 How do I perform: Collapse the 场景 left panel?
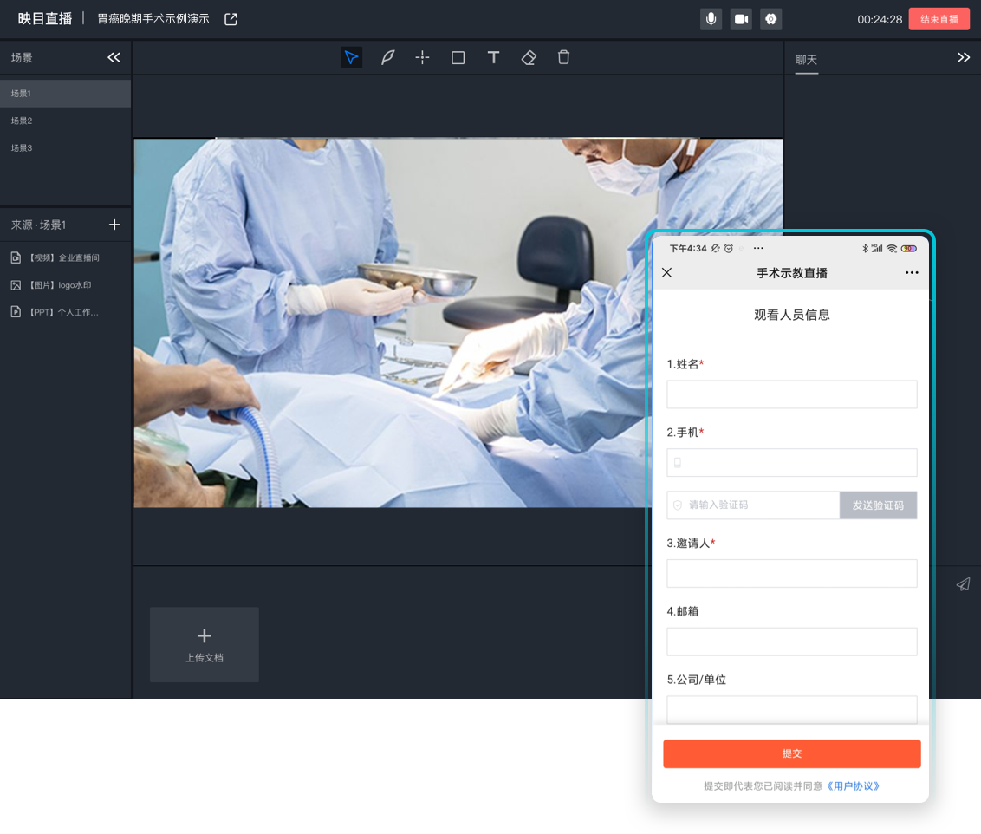pyautogui.click(x=114, y=58)
